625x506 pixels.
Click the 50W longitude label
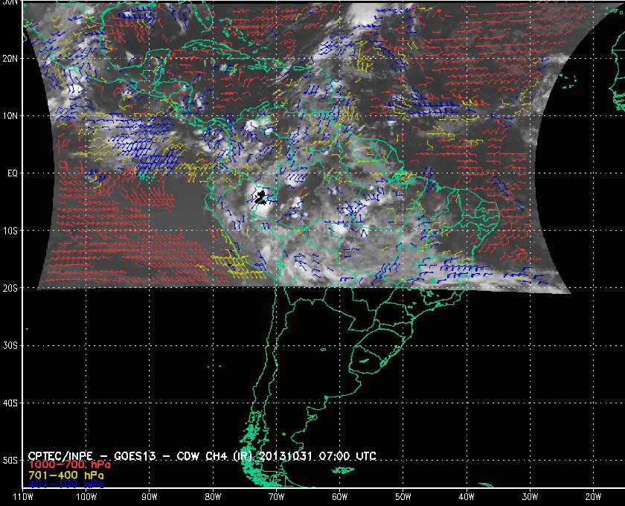coord(403,497)
